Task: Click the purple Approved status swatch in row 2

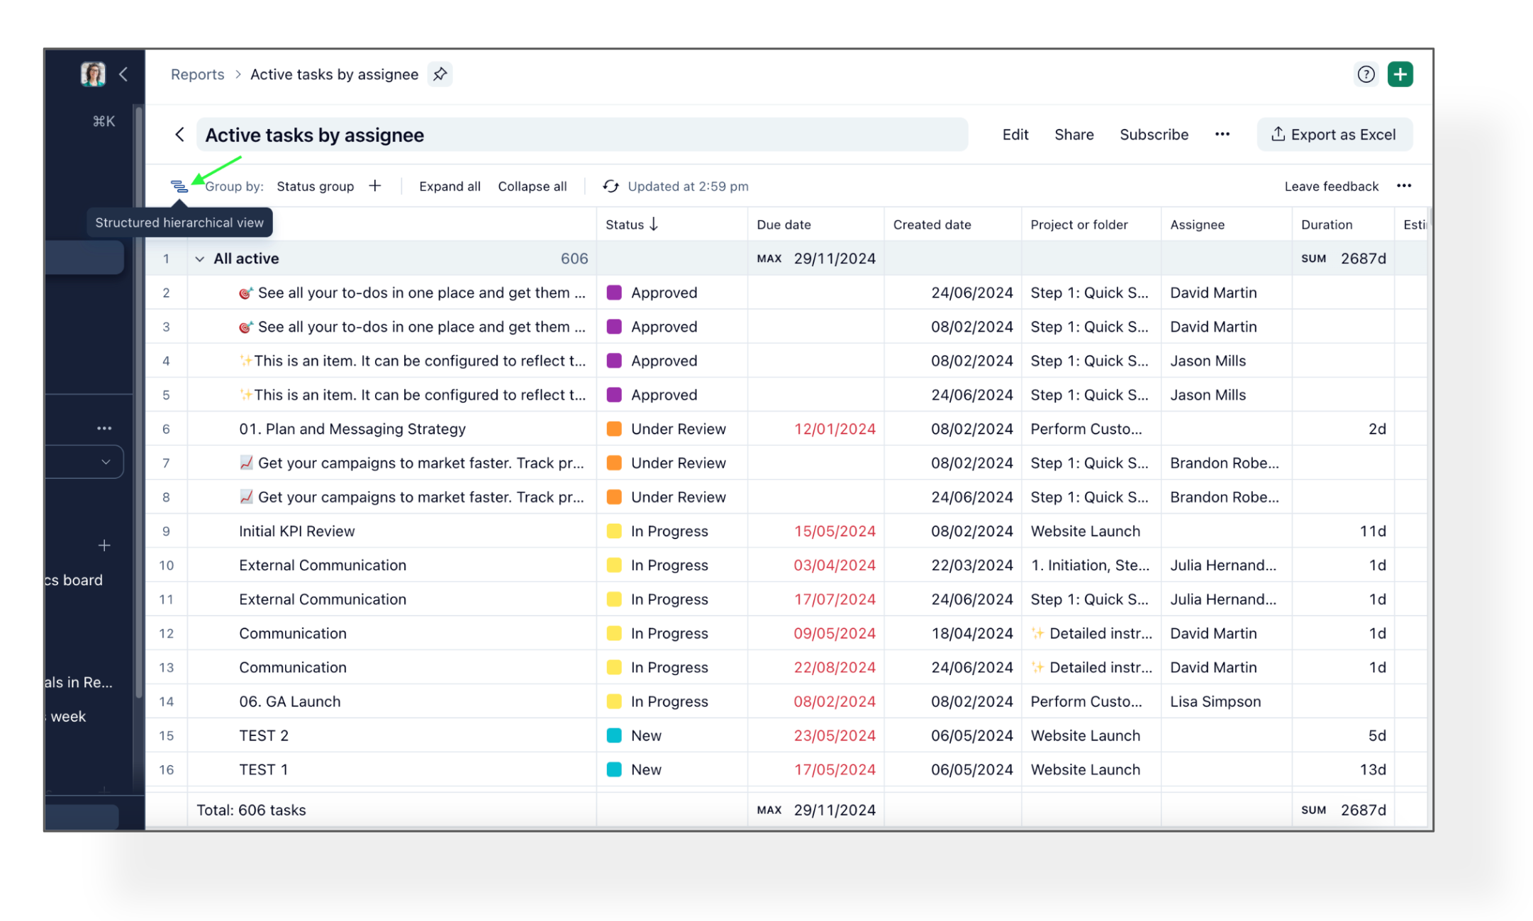Action: pyautogui.click(x=614, y=293)
